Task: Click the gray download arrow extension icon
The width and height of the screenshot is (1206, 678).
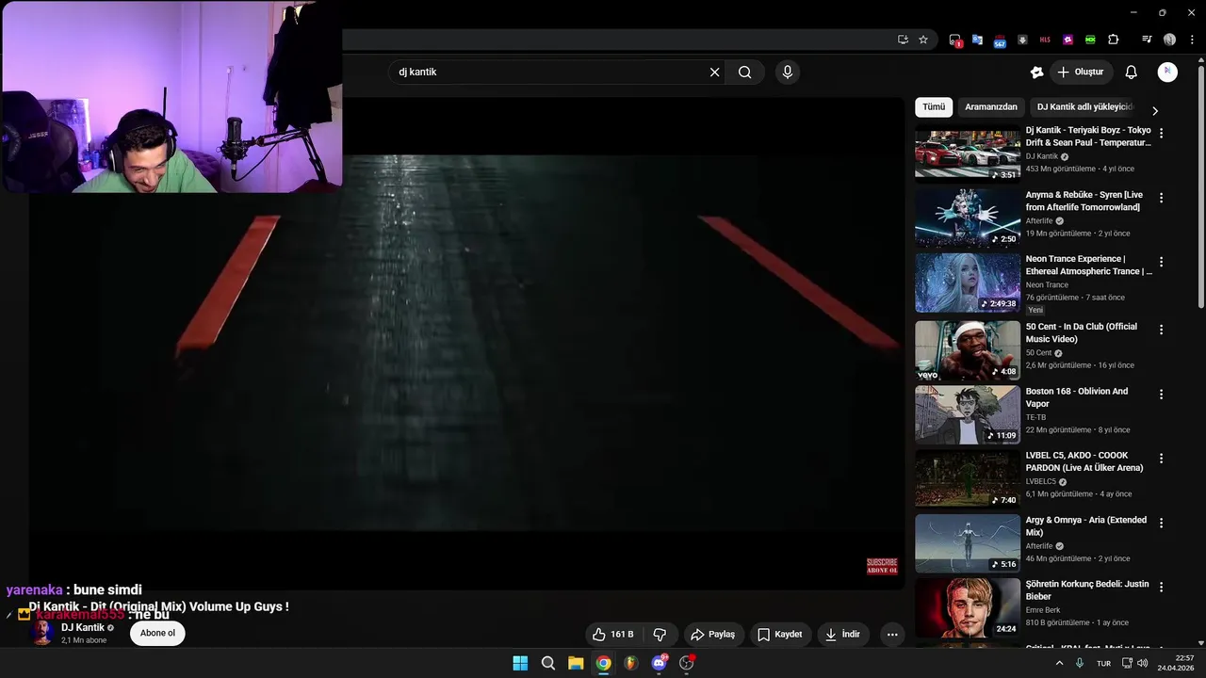Action: coord(1022,40)
